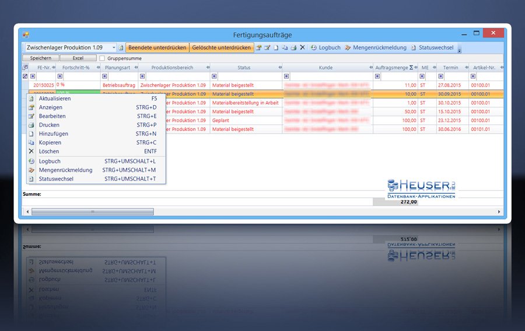Toggle the Beendete unterdrücken button
The width and height of the screenshot is (525, 331).
click(157, 47)
